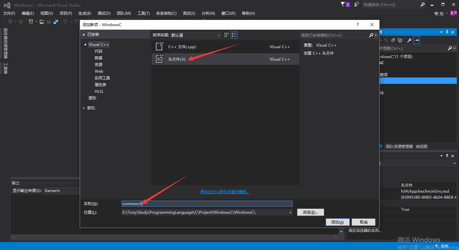Screen dimensions: 459x250
Task: Open the Properties object selector dropdown
Action: click(x=455, y=163)
